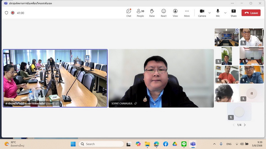Show hidden icons in system tray
This screenshot has width=266, height=149.
214,144
